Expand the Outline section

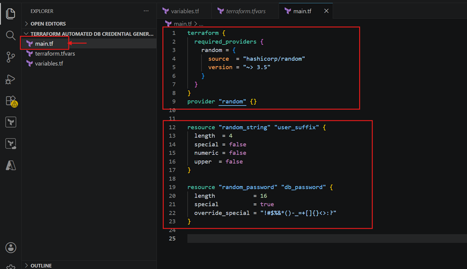coord(89,266)
